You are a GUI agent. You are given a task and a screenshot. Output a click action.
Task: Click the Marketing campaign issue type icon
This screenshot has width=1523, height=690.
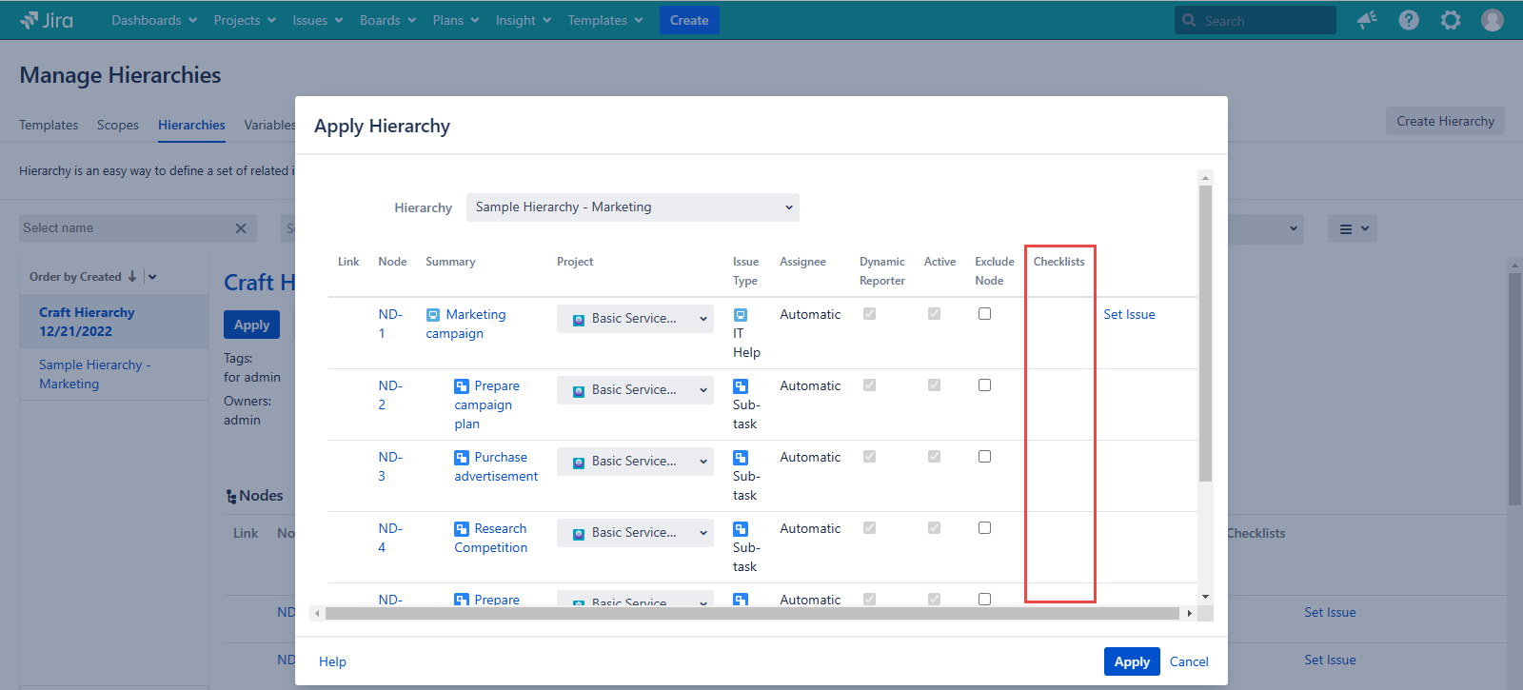[433, 315]
